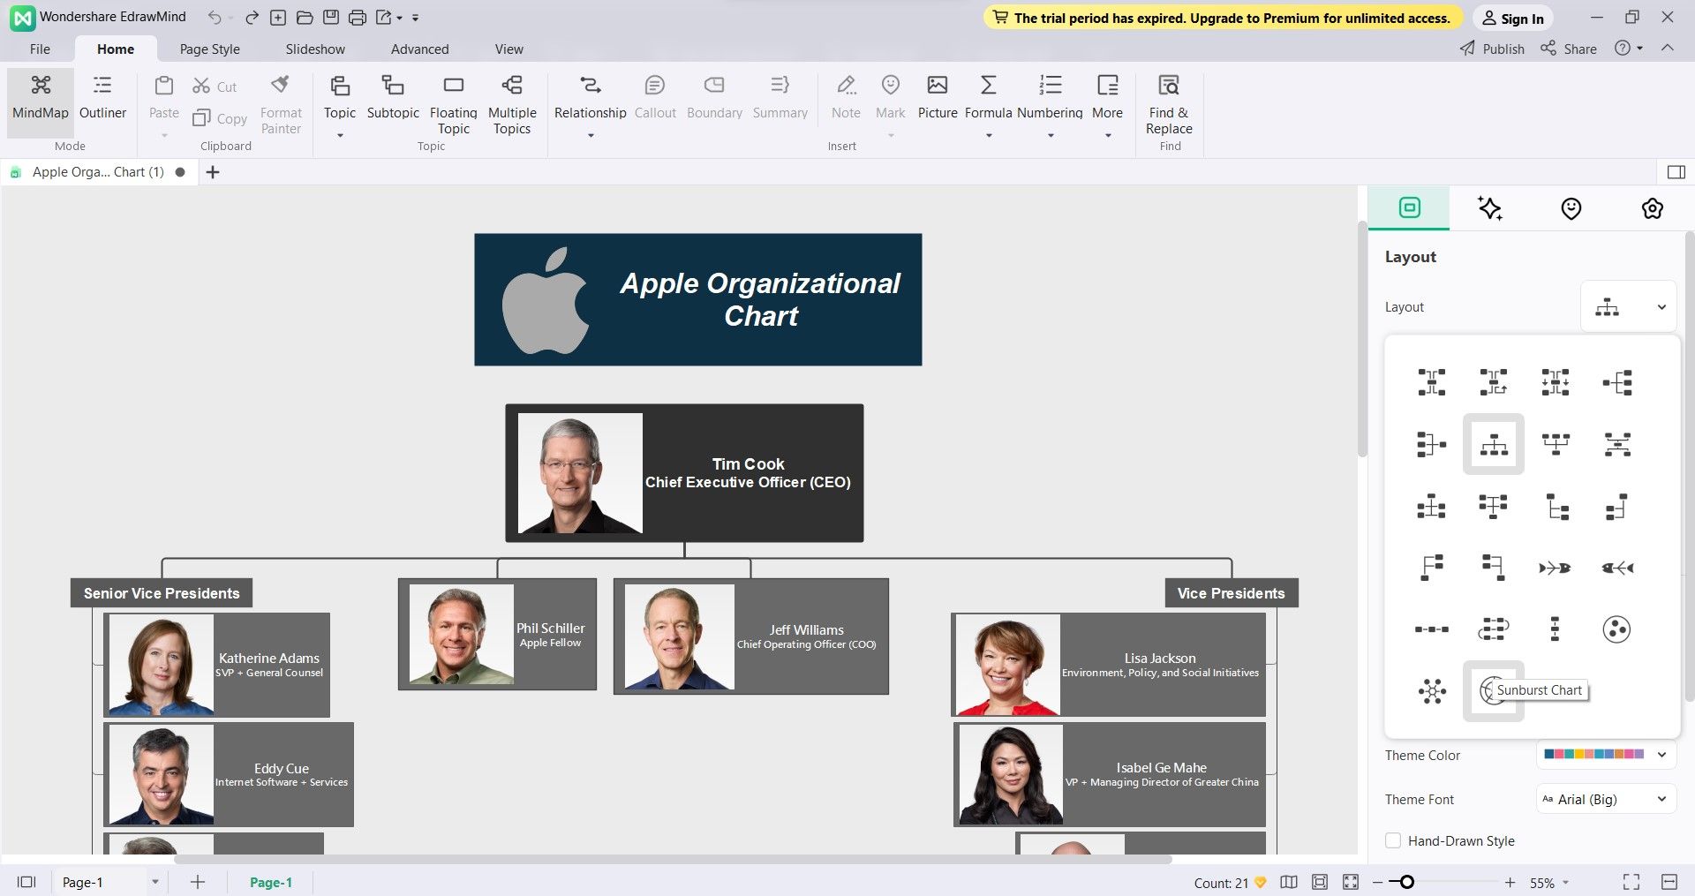Select the winding S-shaped timeline layout
The image size is (1695, 896).
pyautogui.click(x=1494, y=629)
